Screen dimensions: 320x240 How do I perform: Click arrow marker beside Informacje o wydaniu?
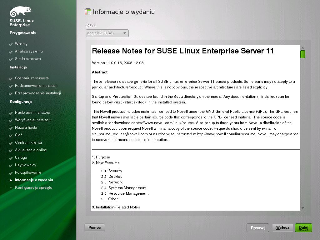click(11, 180)
